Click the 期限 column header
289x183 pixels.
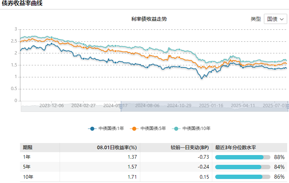coord(28,147)
